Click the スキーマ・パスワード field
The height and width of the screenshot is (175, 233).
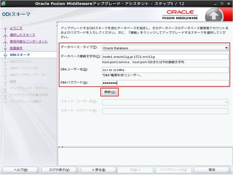point(165,111)
